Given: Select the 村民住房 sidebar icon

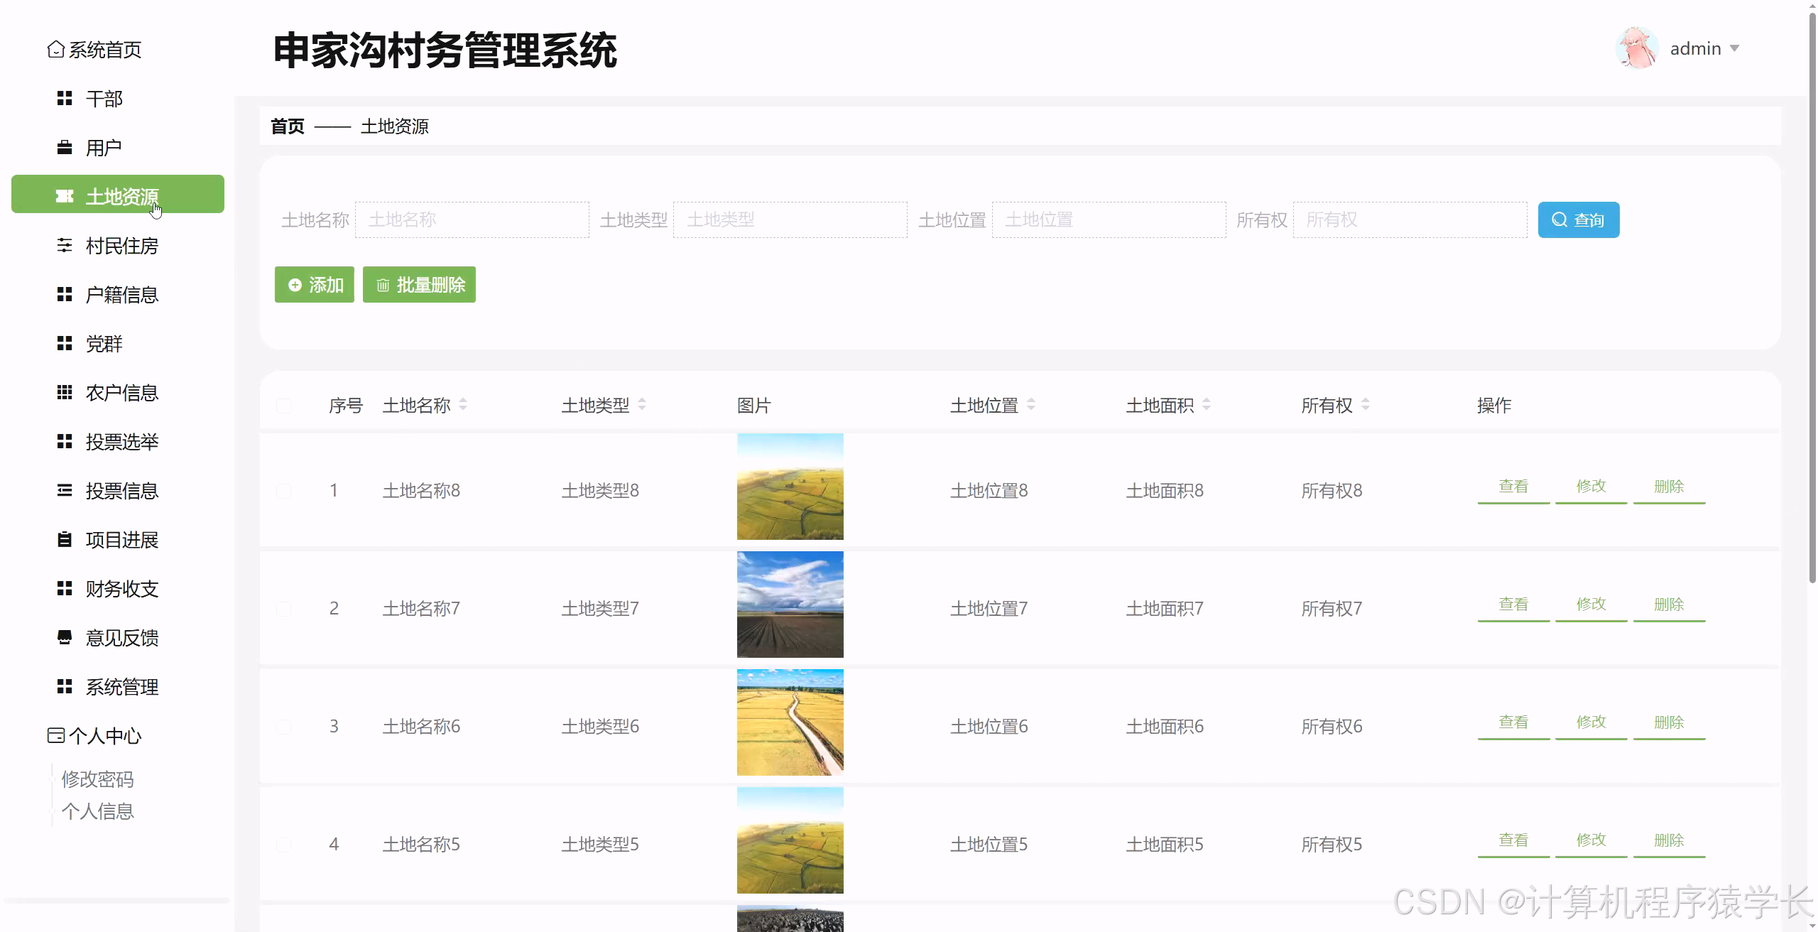Looking at the screenshot, I should 65,246.
